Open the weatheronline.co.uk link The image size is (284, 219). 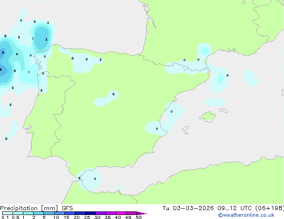246,215
